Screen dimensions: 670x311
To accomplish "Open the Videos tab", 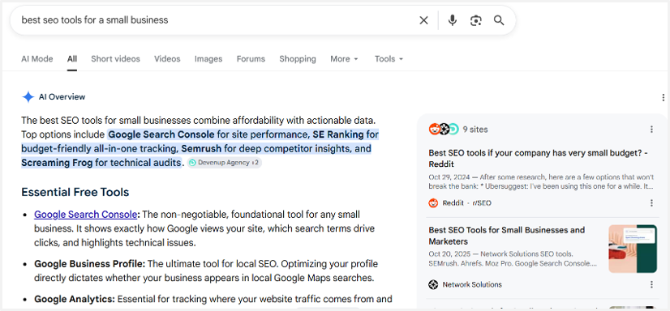I will [x=167, y=59].
